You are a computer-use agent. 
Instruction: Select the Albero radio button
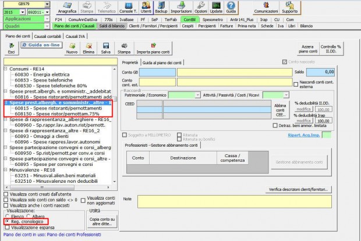click(29, 217)
